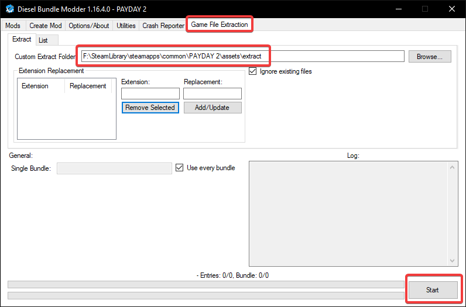Click the Single Bundle input field

click(x=114, y=168)
